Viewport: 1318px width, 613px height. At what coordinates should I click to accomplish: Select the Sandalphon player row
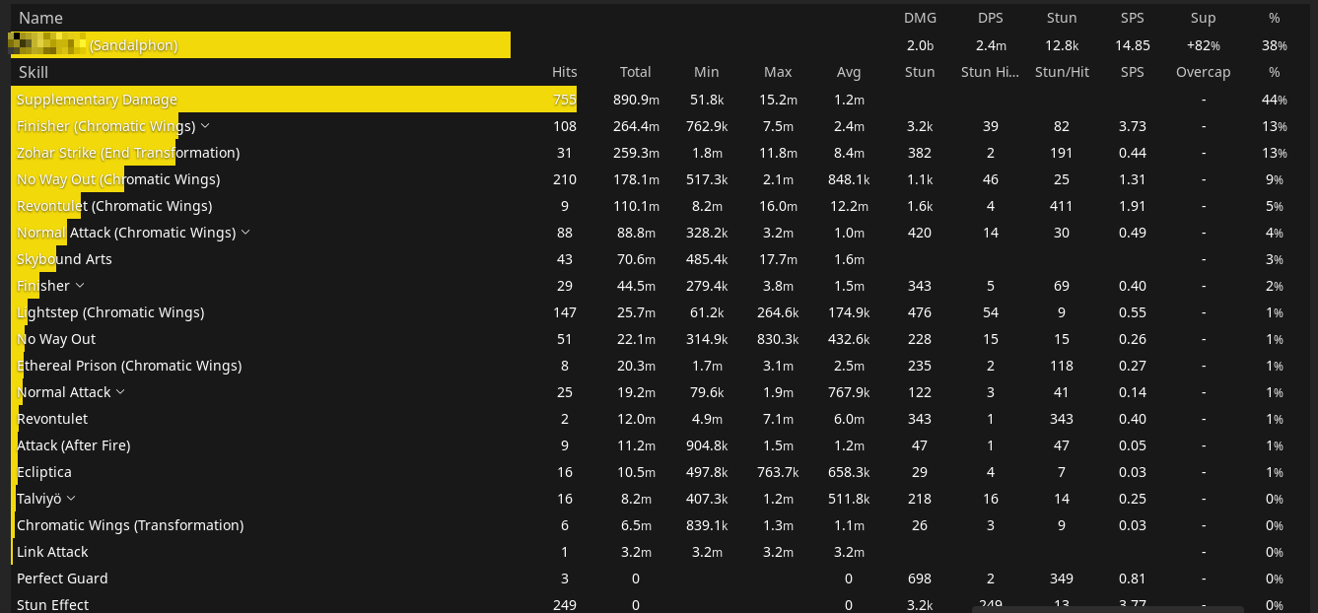pyautogui.click(x=659, y=45)
